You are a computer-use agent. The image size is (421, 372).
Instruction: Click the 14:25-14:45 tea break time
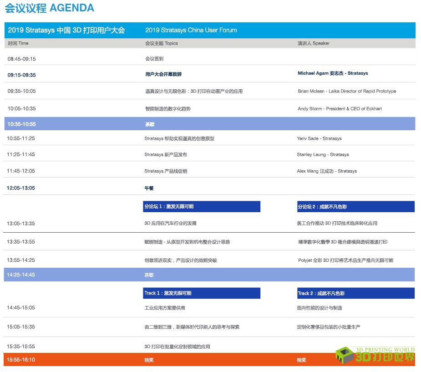(x=20, y=275)
